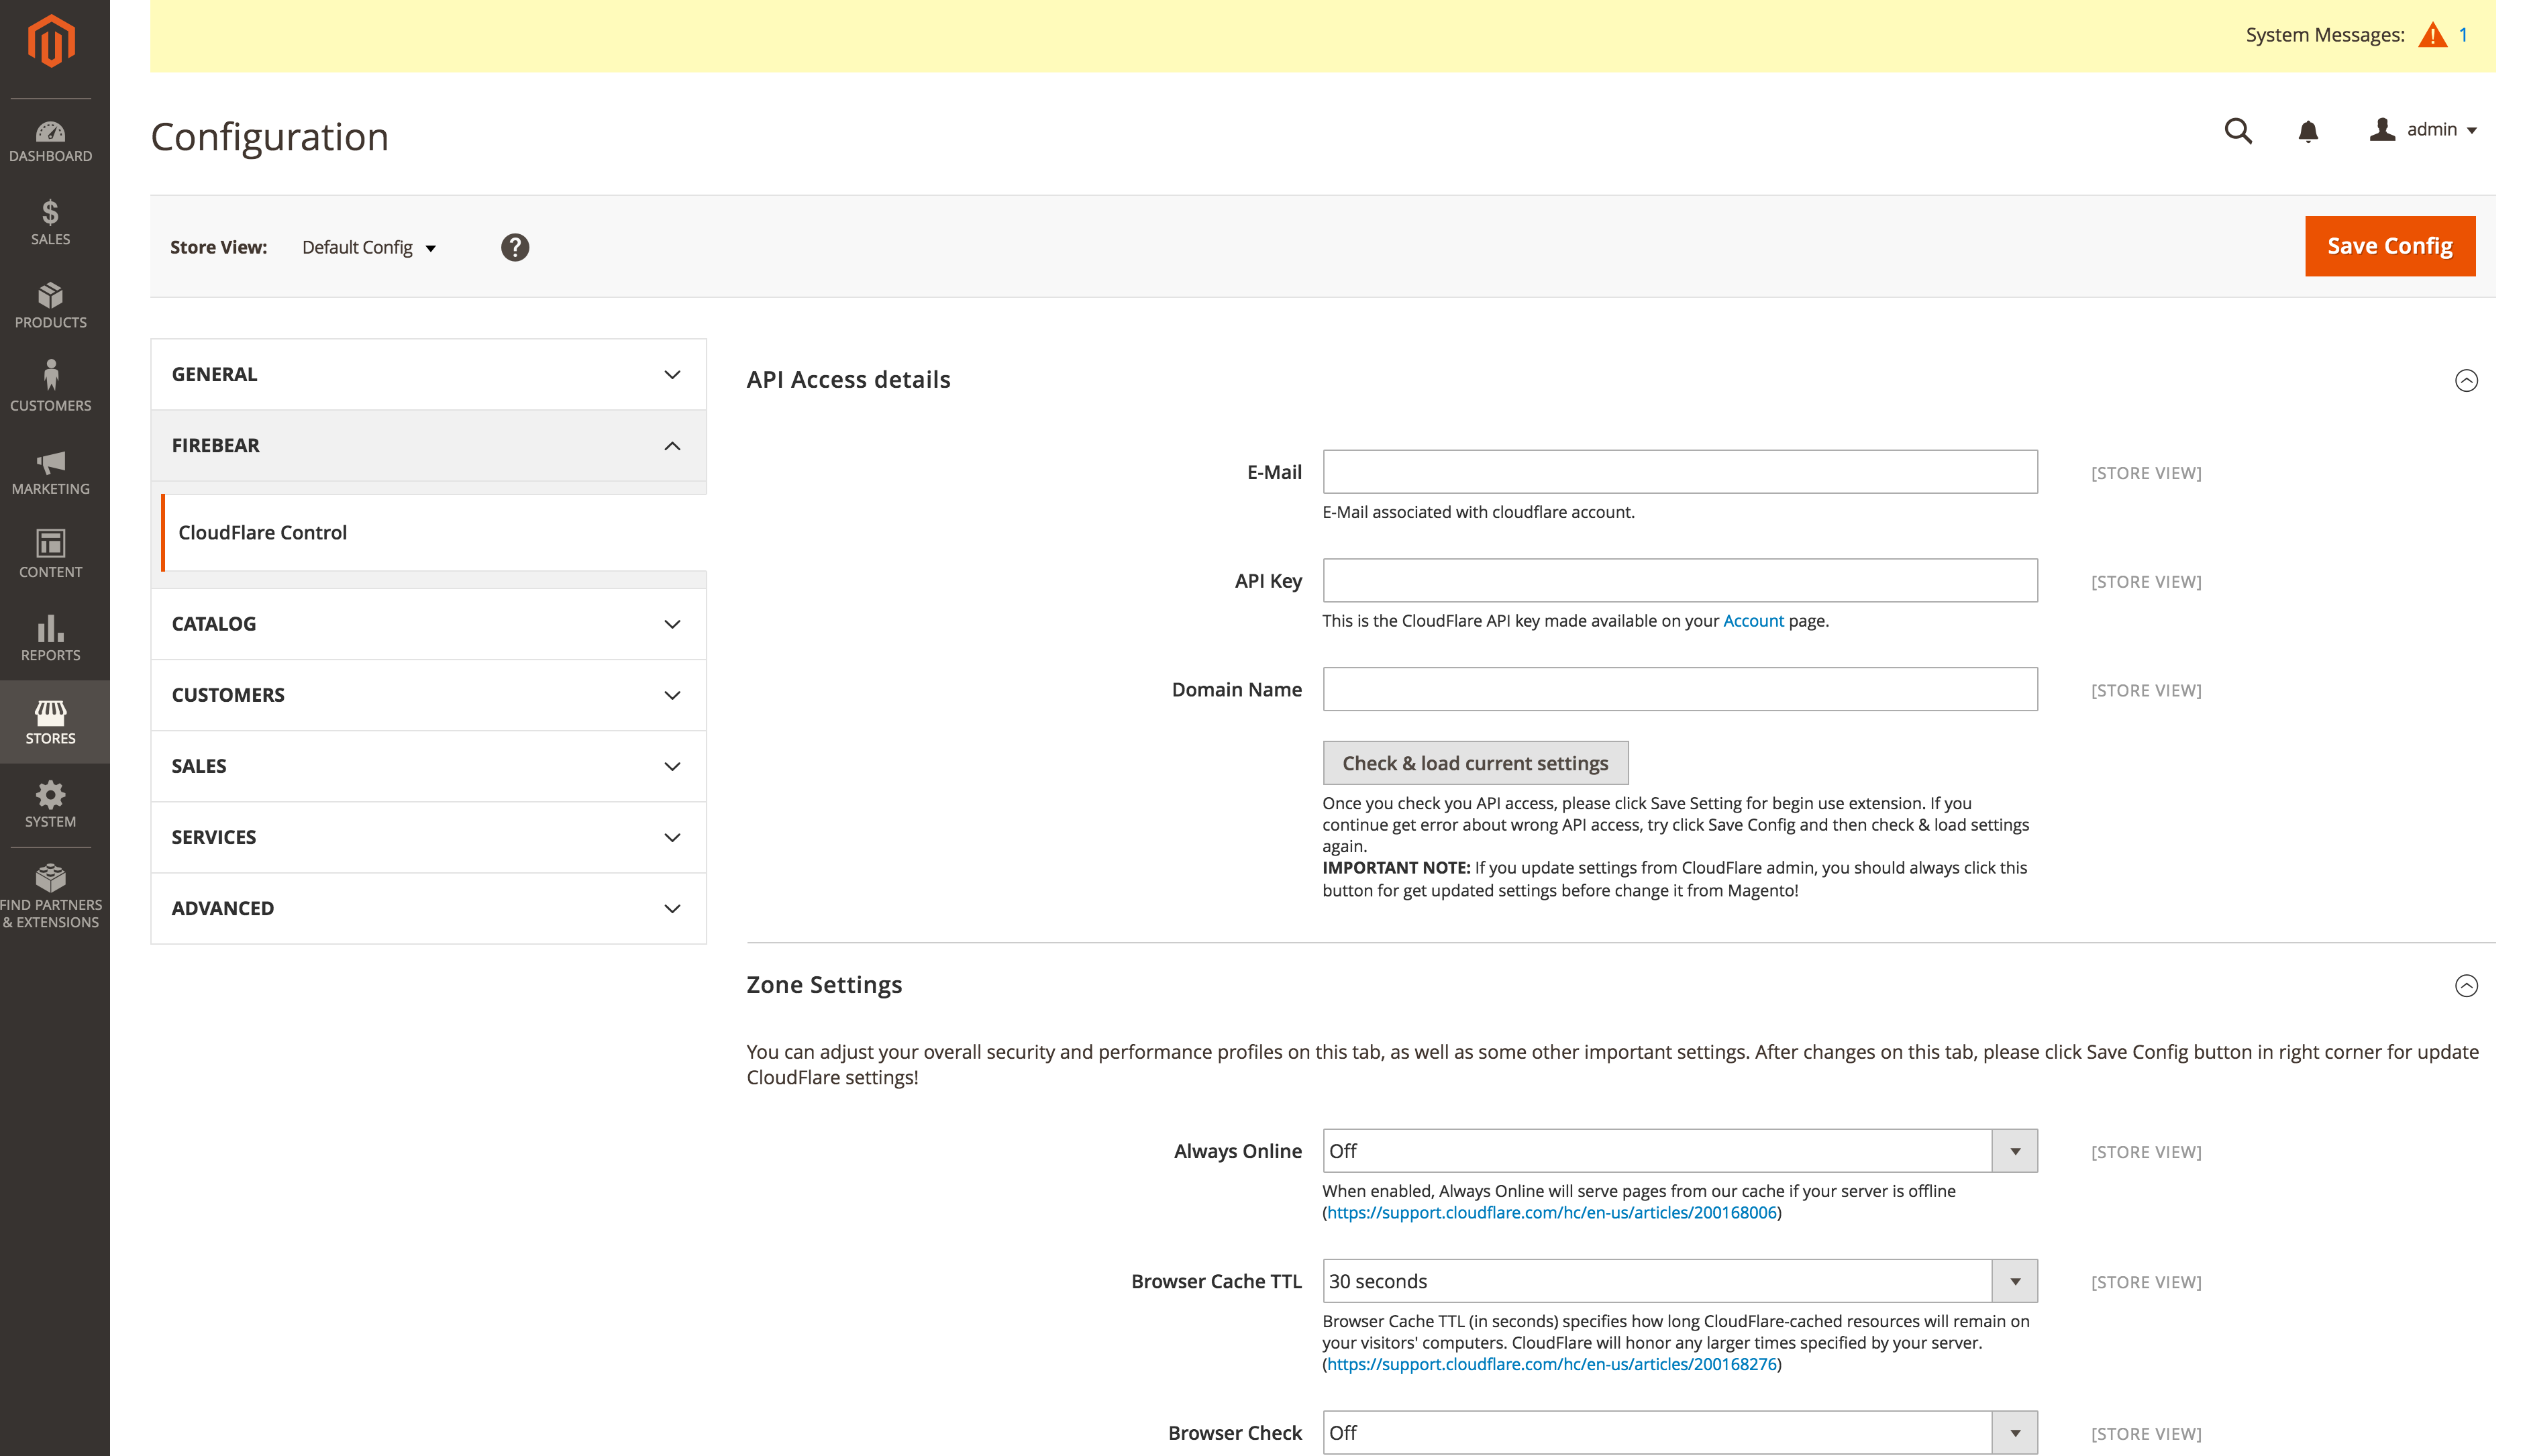Click the store view help question icon
2527x1456 pixels.
click(515, 247)
